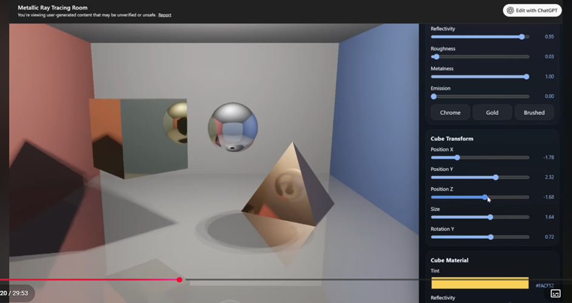572x303 pixels.
Task: Apply the Brushed material preset
Action: (x=534, y=112)
